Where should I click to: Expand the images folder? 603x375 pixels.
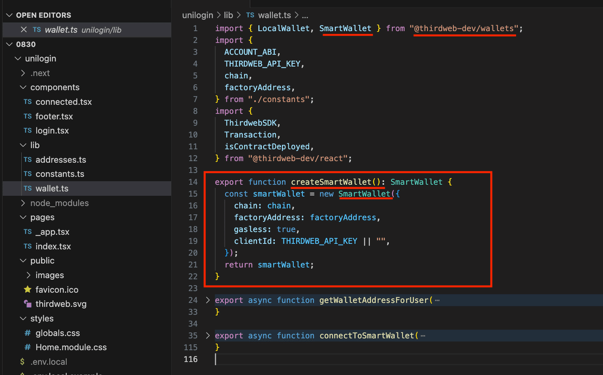[29, 275]
